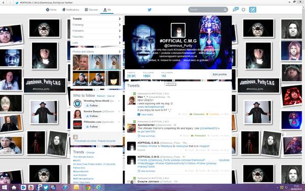The width and height of the screenshot is (305, 191).
Task: Click Change next to Trends
Action: pos(90,153)
